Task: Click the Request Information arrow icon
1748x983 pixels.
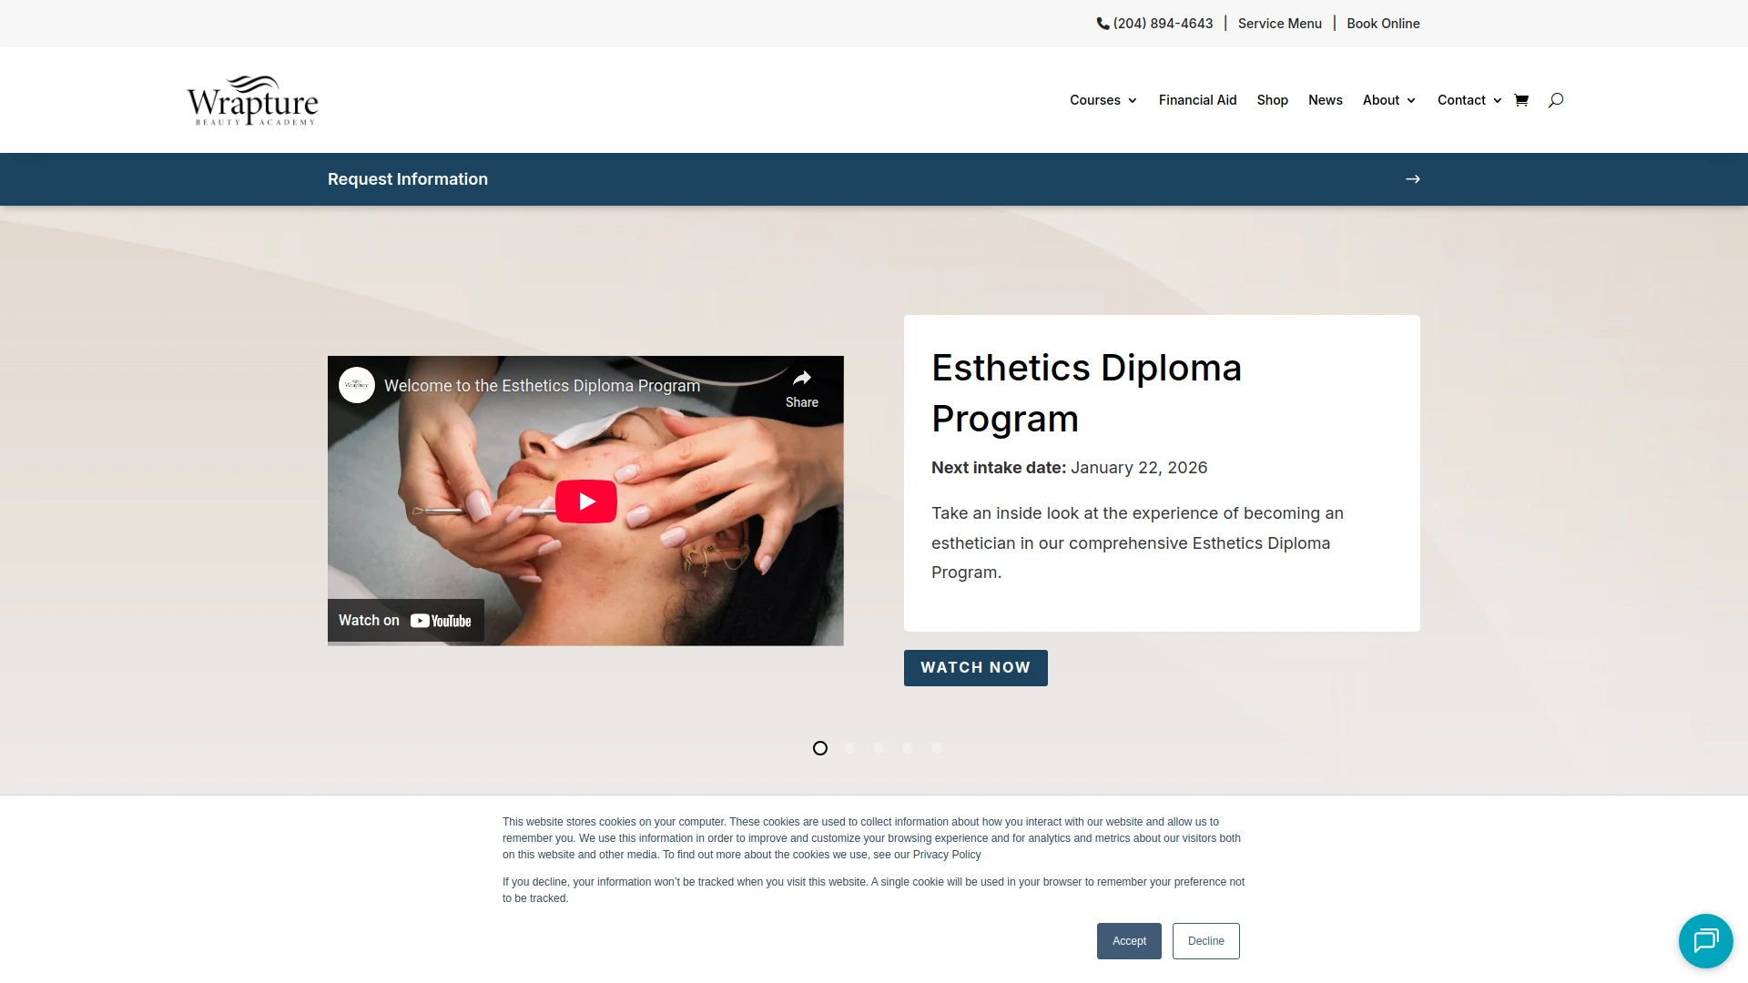Action: coord(1412,179)
